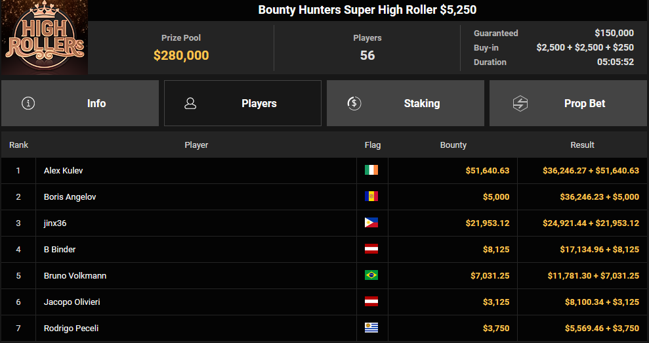Click the Bounty column header
The width and height of the screenshot is (649, 343).
point(453,145)
